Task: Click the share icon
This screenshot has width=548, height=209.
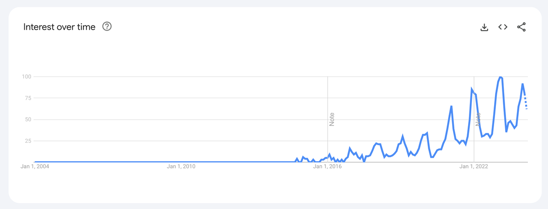Action: click(x=521, y=27)
